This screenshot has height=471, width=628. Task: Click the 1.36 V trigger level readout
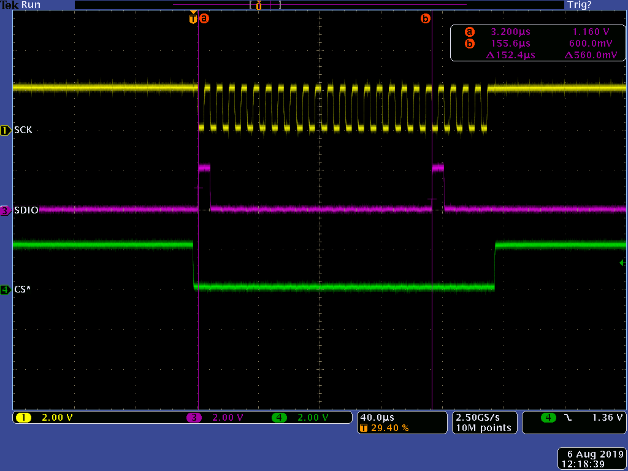(607, 418)
